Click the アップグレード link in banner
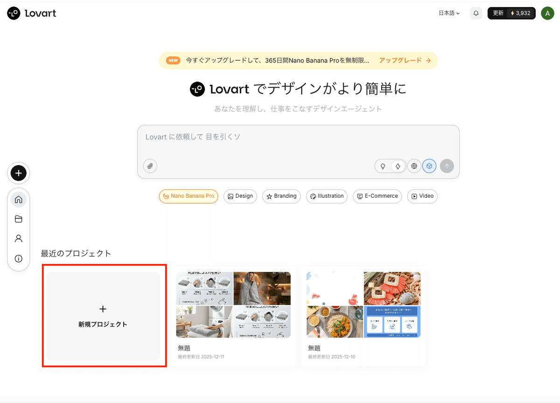 [404, 61]
